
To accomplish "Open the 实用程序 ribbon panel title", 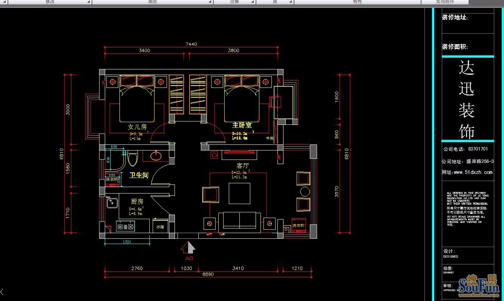I will click(x=445, y=2).
